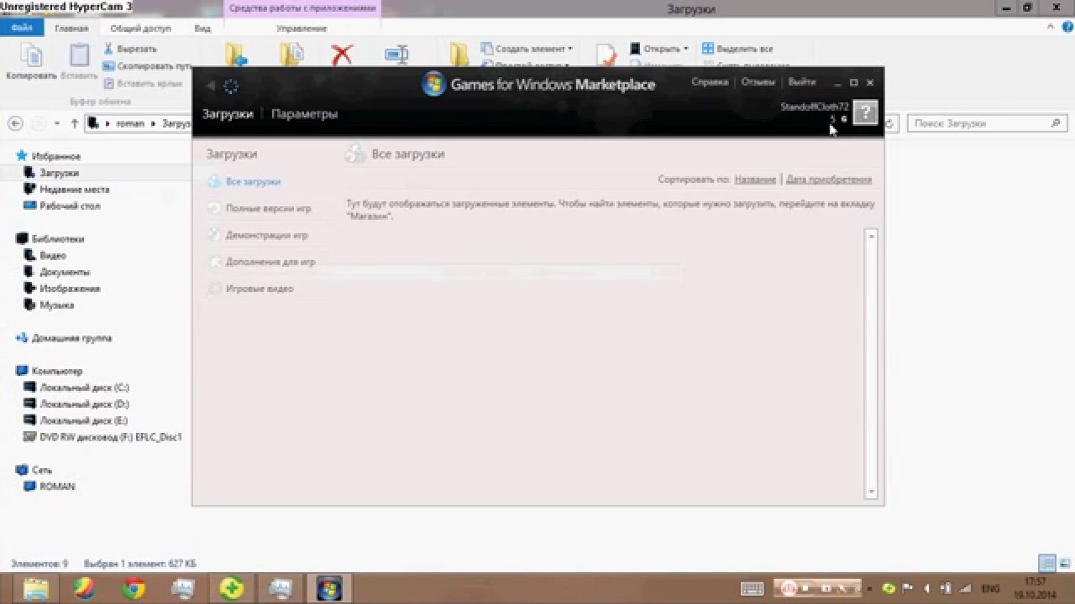
Task: Click the Explorer up-arrow button
Action: pos(75,123)
